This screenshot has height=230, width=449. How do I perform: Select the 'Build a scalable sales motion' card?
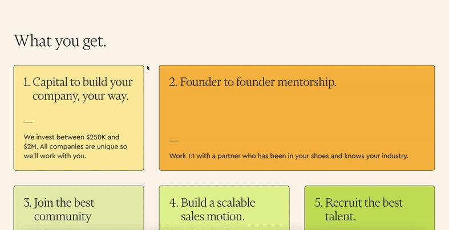pos(224,208)
